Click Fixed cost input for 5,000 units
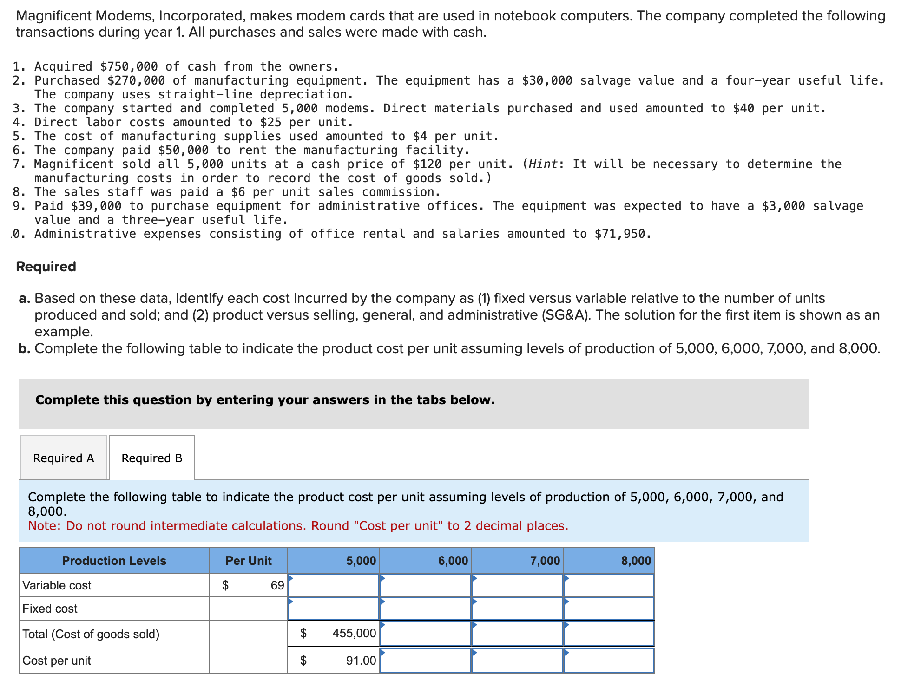Screen dimensions: 921x681 [334, 609]
